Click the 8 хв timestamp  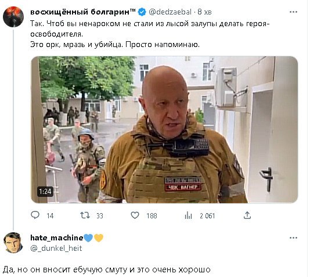(204, 12)
